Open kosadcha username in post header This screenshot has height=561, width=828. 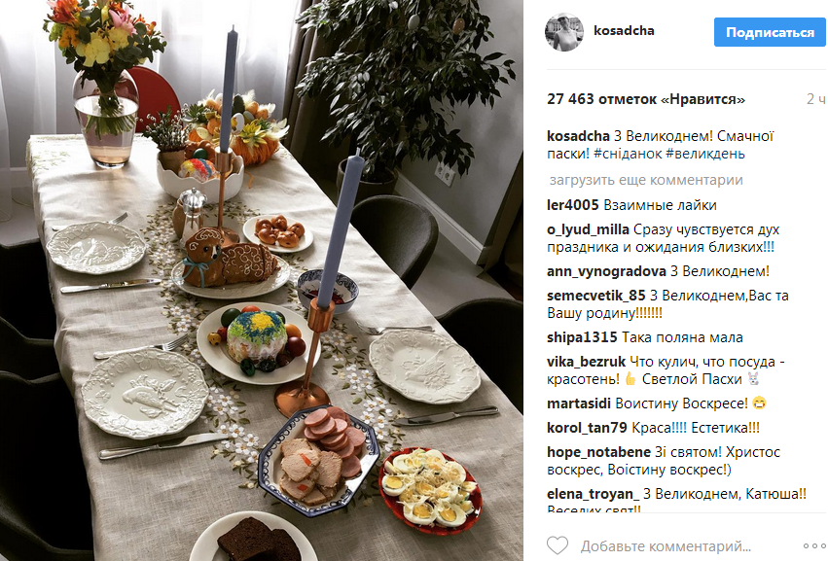[x=624, y=30]
